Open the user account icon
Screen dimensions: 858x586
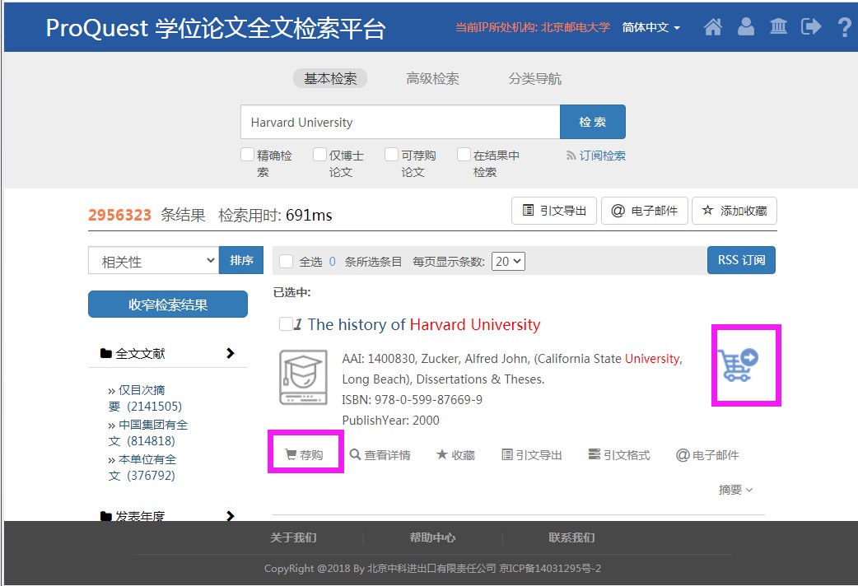746,26
